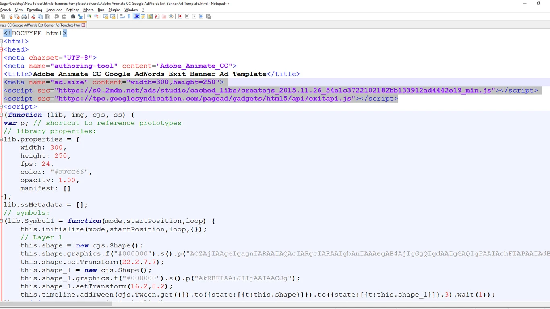
Task: Follow the googlesyndication exitapi.js link
Action: coord(205,99)
